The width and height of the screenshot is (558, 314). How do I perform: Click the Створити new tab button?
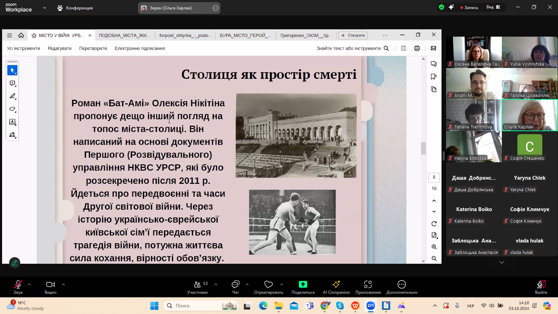(353, 35)
